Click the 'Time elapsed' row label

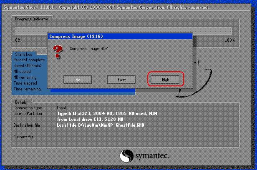point(25,83)
